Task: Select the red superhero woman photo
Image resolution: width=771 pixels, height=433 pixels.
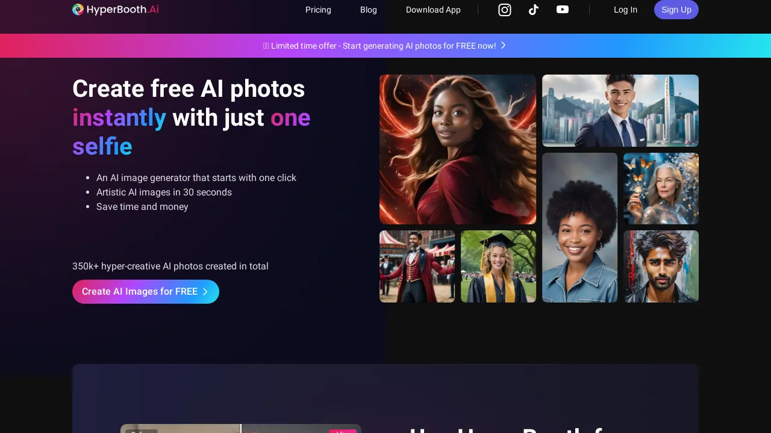Action: point(457,149)
